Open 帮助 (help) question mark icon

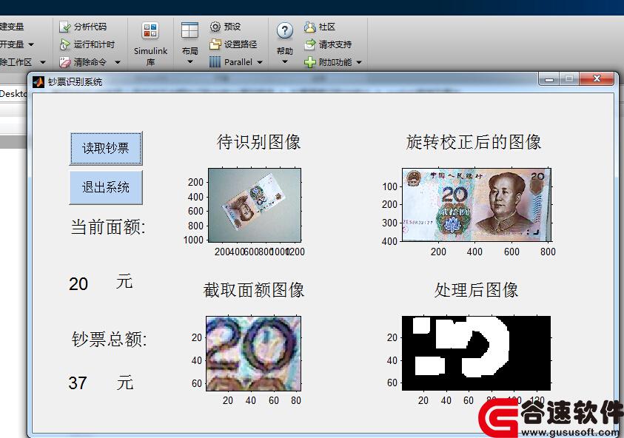pyautogui.click(x=284, y=30)
